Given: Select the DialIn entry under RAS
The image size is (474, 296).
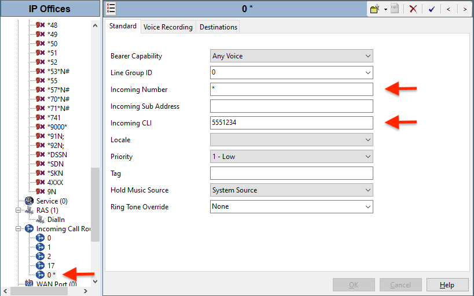Looking at the screenshot, I should (x=56, y=220).
